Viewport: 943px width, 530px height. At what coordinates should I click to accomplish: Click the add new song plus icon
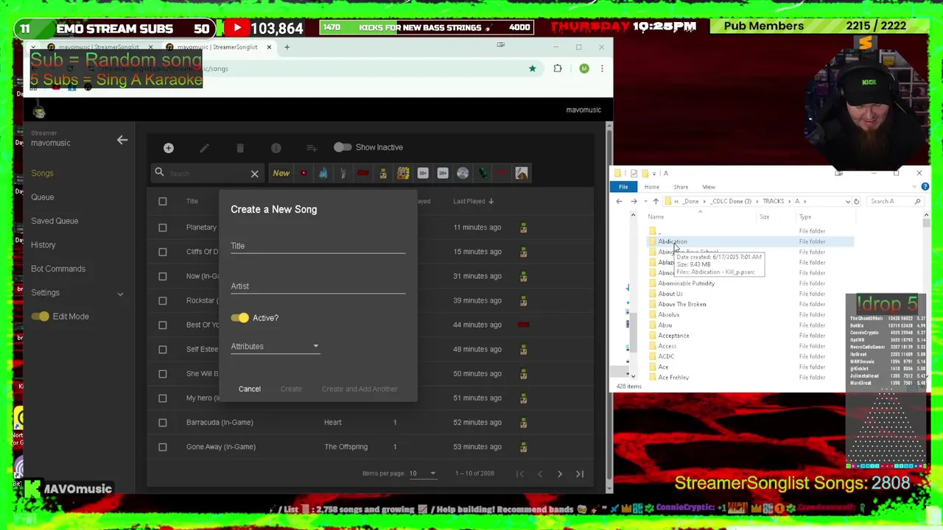(x=169, y=148)
